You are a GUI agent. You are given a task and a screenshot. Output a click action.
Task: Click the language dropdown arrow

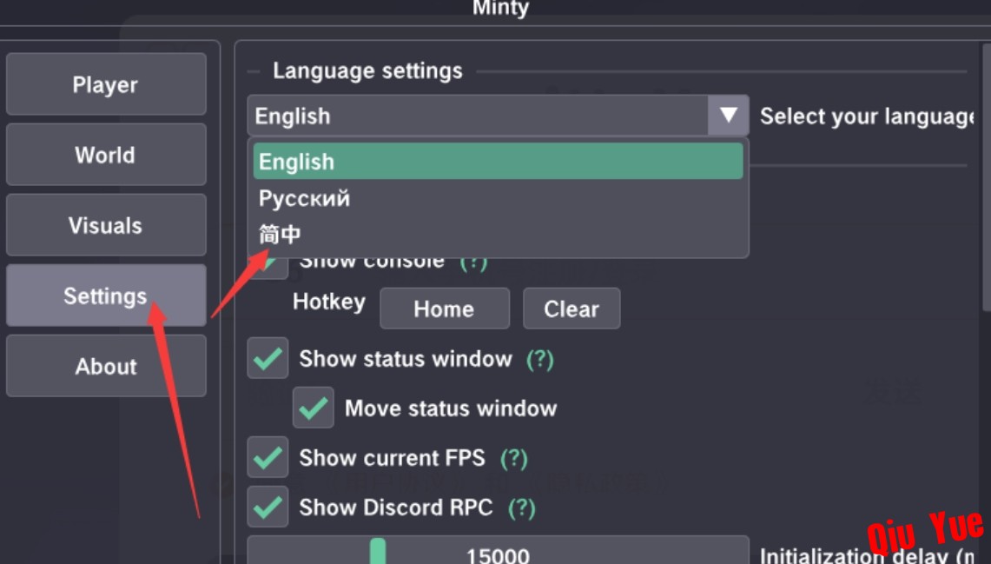point(728,116)
